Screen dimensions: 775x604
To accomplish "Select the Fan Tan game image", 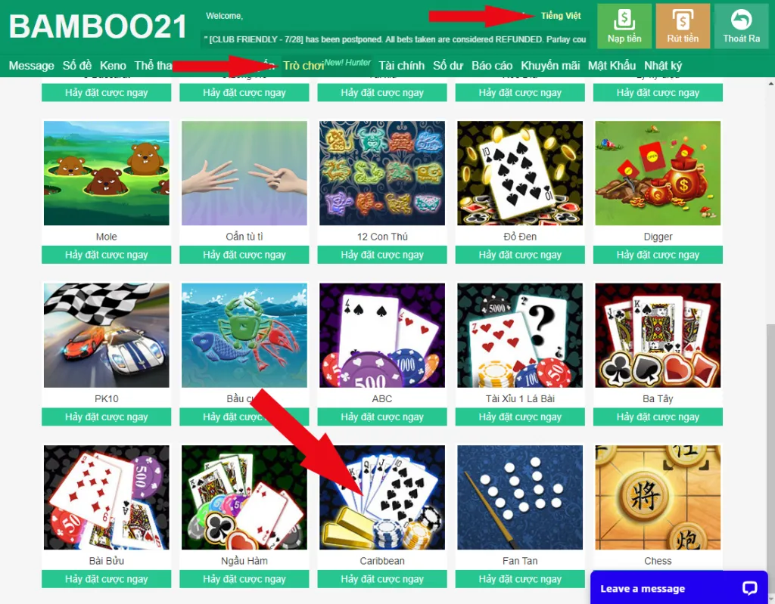I will pyautogui.click(x=520, y=497).
